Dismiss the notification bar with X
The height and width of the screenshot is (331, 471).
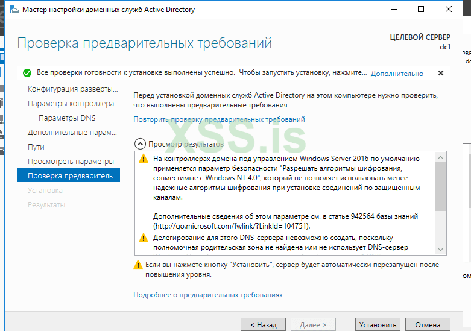(441, 73)
